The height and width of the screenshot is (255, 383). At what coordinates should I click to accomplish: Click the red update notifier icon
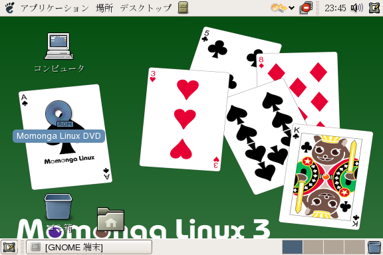tap(306, 8)
